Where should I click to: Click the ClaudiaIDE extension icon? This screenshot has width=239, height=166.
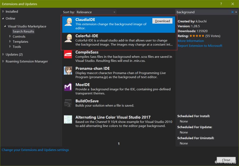(68, 22)
